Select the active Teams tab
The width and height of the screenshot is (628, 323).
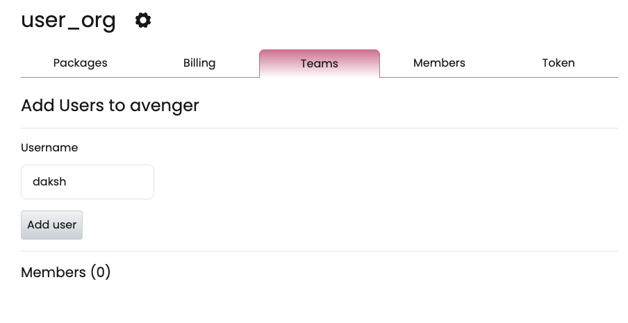[x=320, y=63]
